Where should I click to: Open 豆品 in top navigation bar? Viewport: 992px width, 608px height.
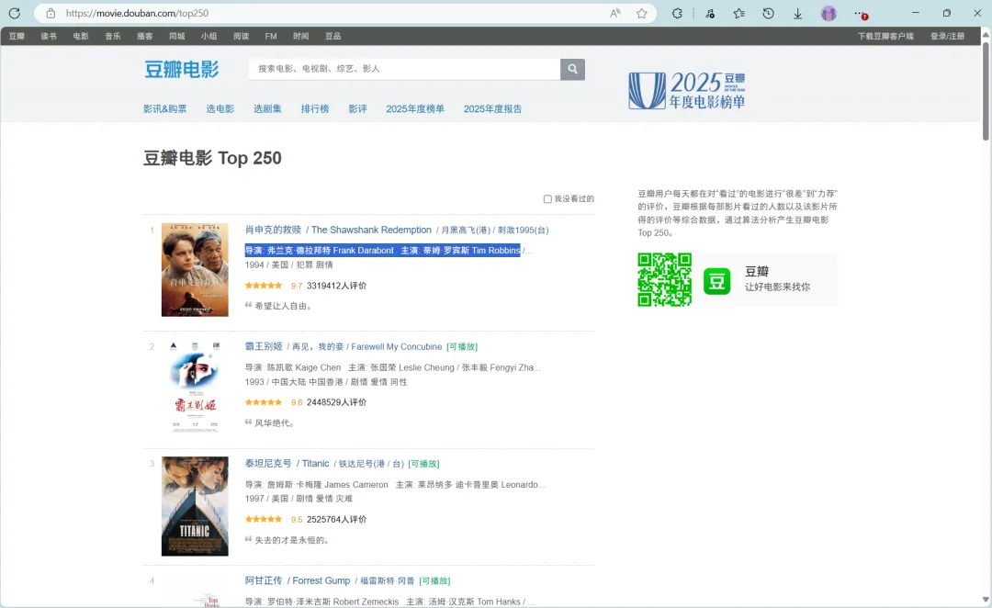[x=333, y=36]
